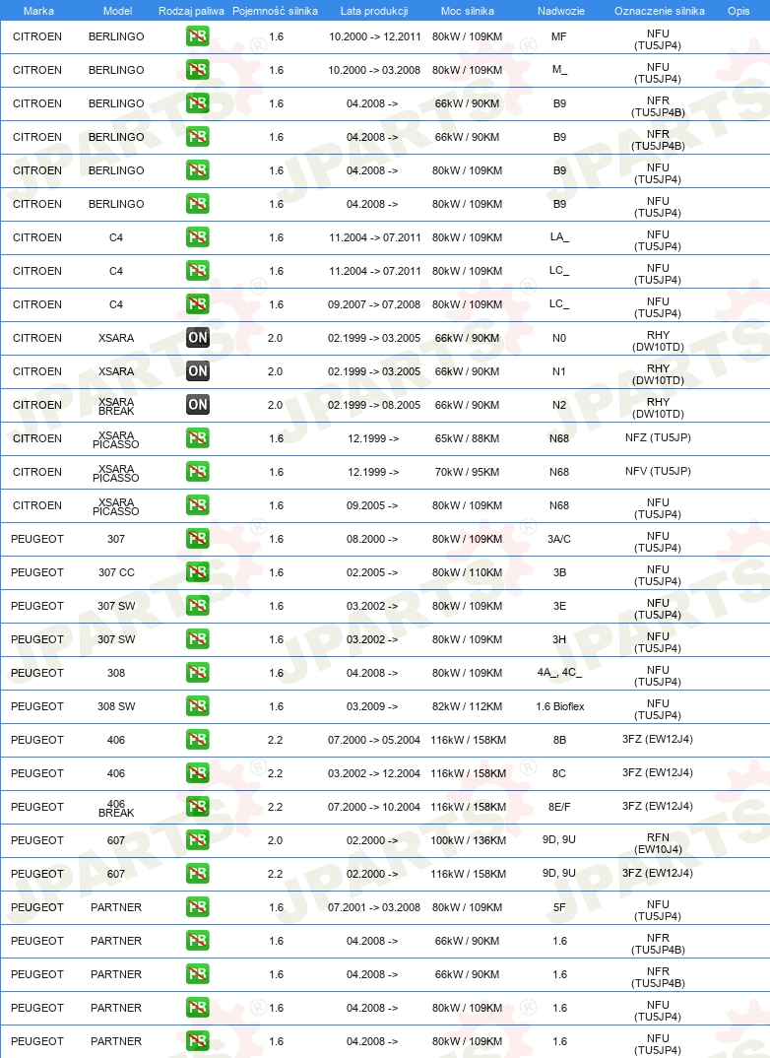Click the engine code RFN (EW10J4)
Screen dimensions: 770x1058
(658, 843)
